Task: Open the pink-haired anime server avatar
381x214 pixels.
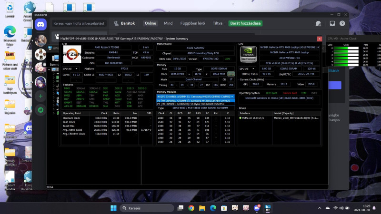Action: click(40, 68)
